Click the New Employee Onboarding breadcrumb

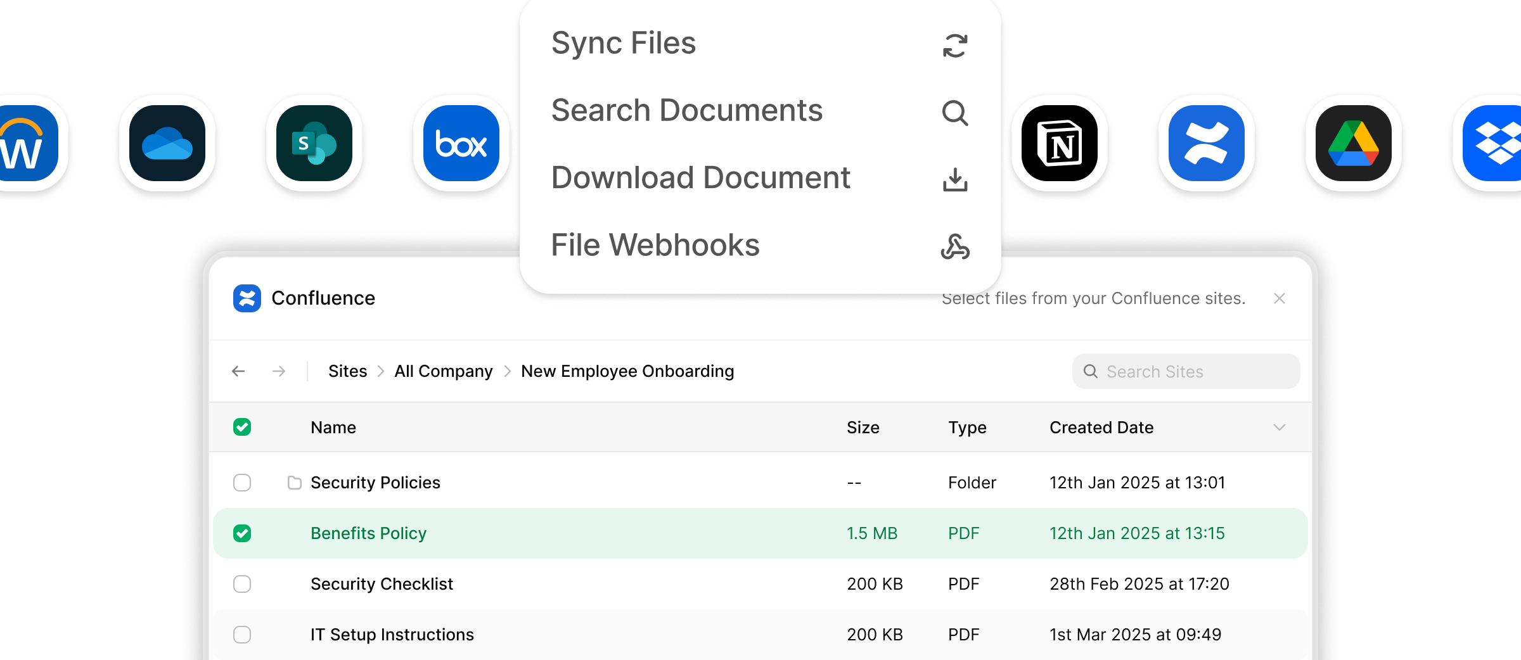click(x=627, y=371)
